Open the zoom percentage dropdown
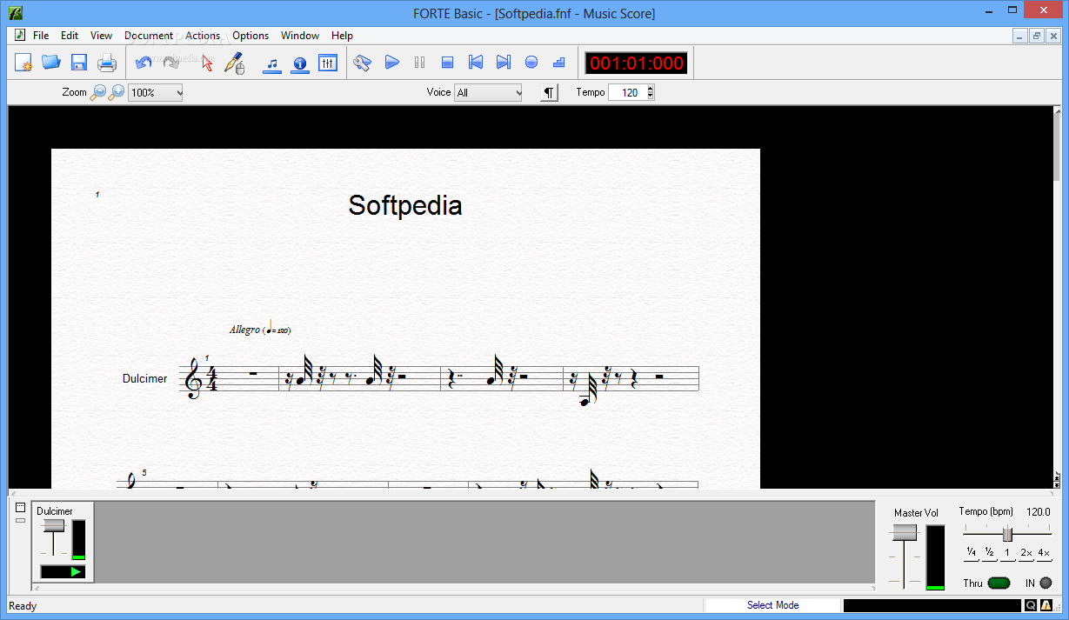The height and width of the screenshot is (620, 1069). [155, 92]
